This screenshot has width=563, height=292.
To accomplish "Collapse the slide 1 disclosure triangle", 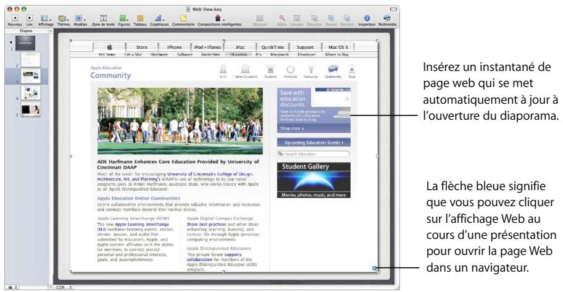I will click(10, 43).
